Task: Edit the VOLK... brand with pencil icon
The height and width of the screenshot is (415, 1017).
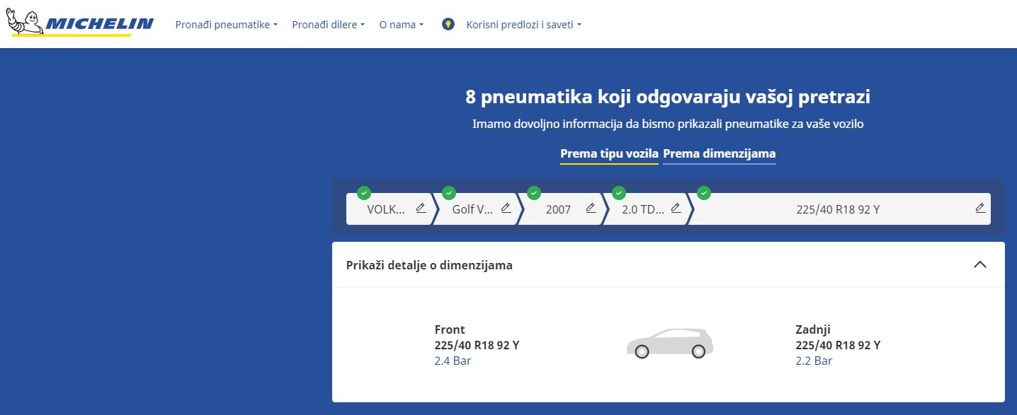Action: tap(421, 208)
